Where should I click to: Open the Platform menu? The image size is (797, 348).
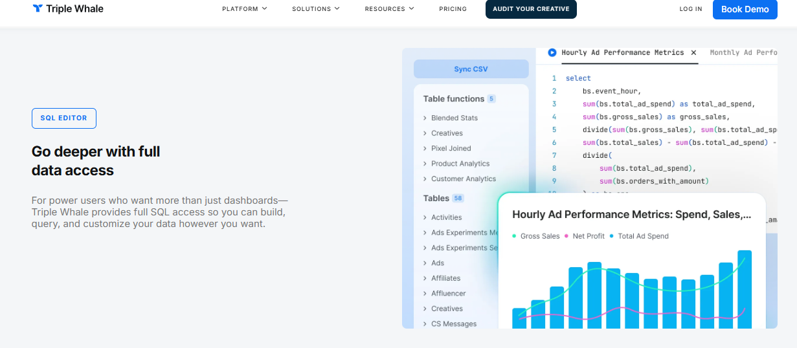click(x=244, y=9)
